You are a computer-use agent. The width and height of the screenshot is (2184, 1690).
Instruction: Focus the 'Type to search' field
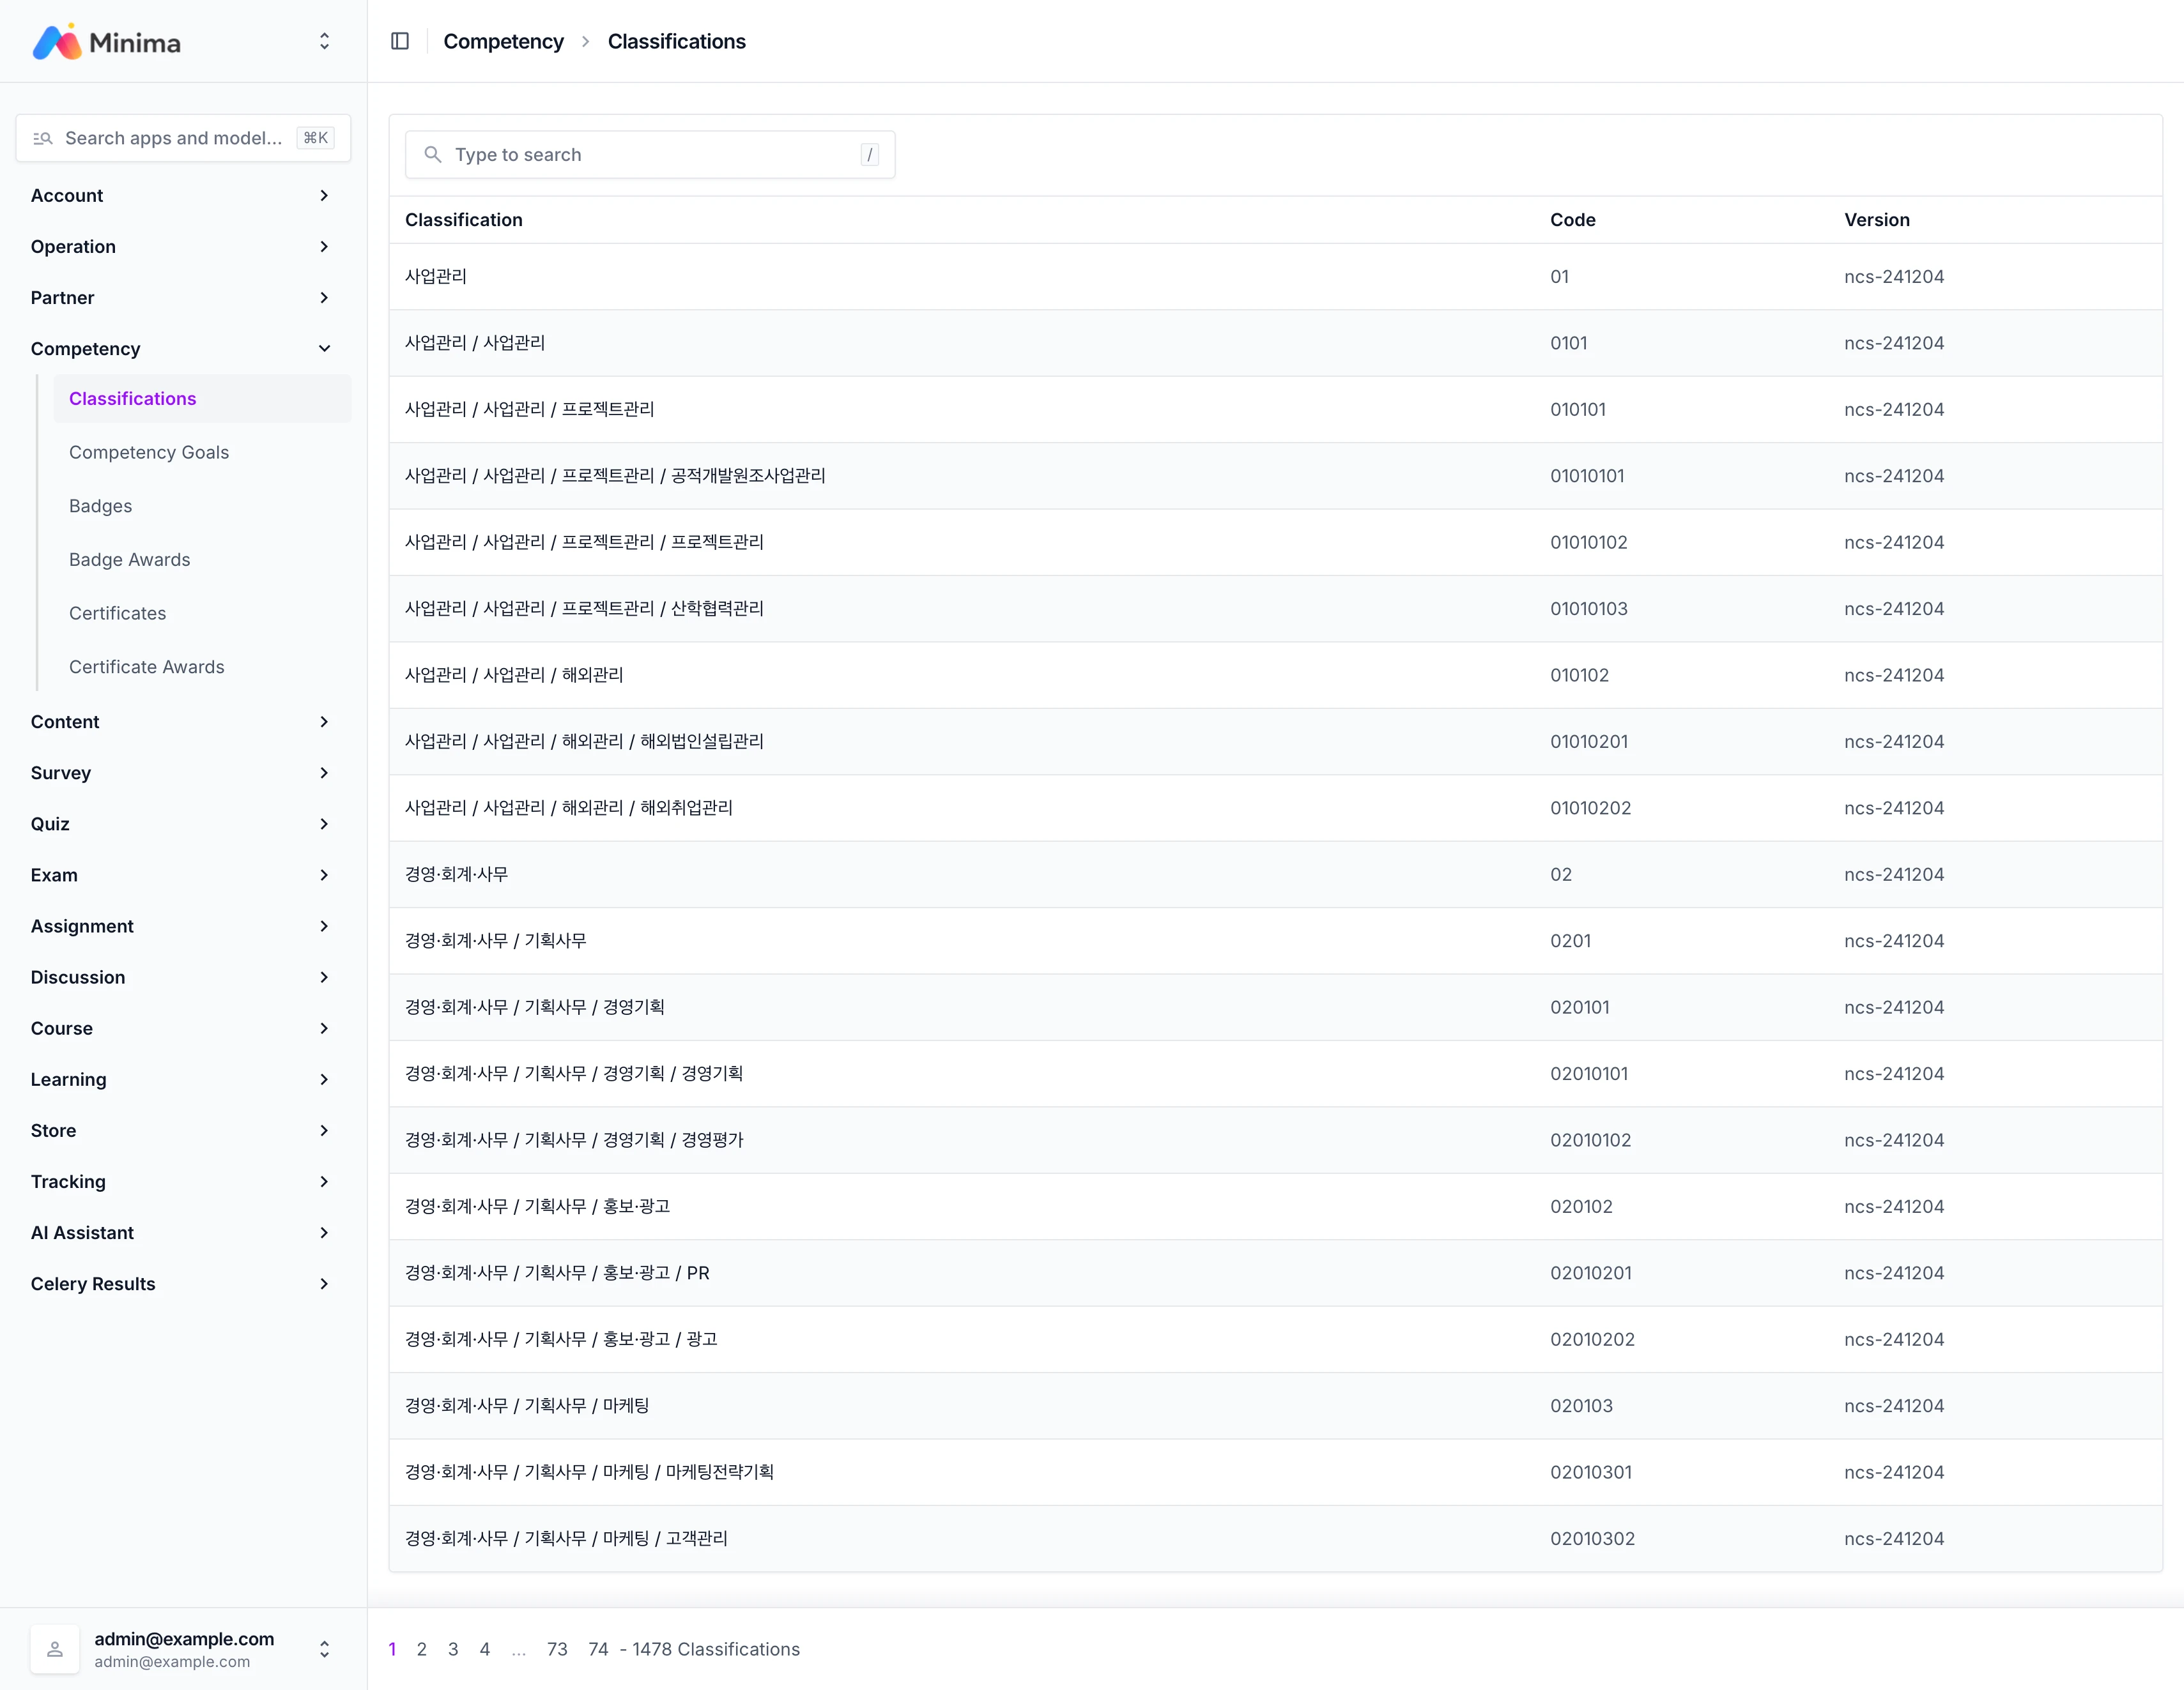point(650,155)
